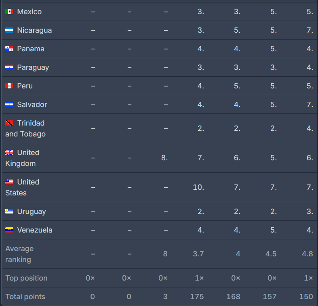Click the Nicaragua flag icon

(9, 30)
